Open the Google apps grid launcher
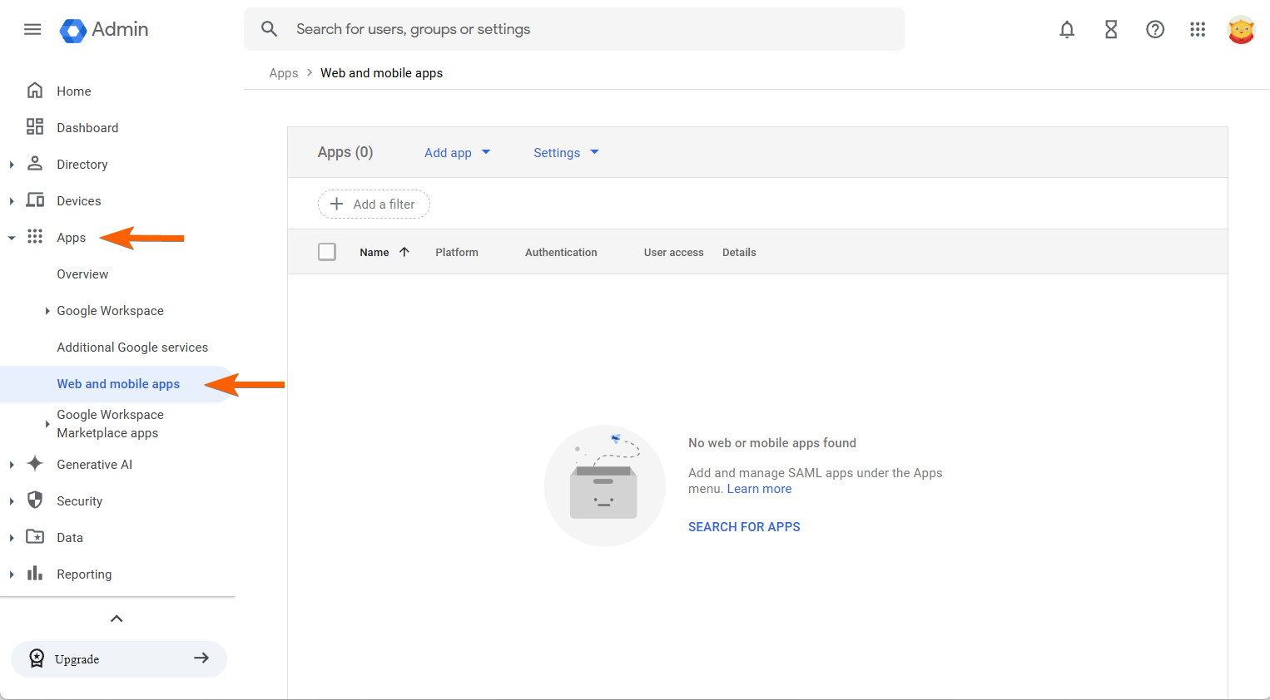Screen dimensions: 1270x700 (x=1198, y=29)
